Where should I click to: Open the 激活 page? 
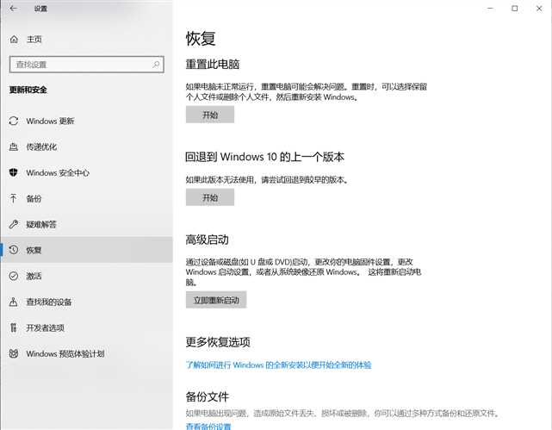tap(86, 276)
